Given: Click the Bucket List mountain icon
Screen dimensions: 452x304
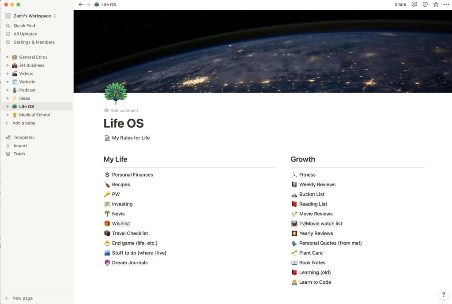Looking at the screenshot, I should (x=294, y=194).
